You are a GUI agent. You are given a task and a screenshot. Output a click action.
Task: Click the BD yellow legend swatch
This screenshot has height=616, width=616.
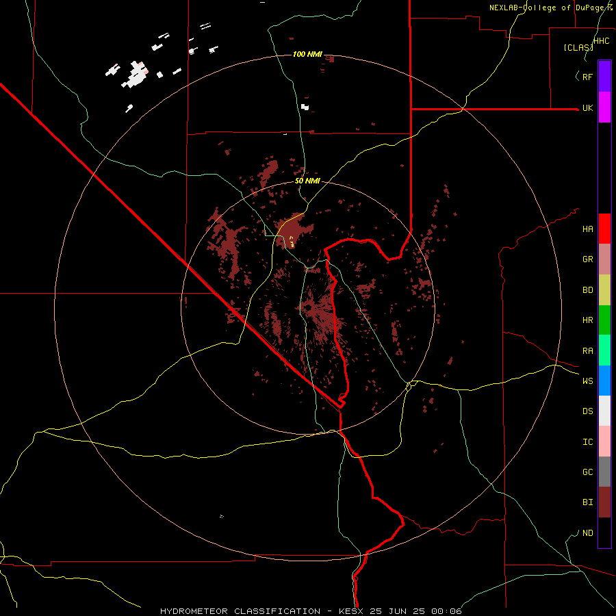click(x=604, y=290)
